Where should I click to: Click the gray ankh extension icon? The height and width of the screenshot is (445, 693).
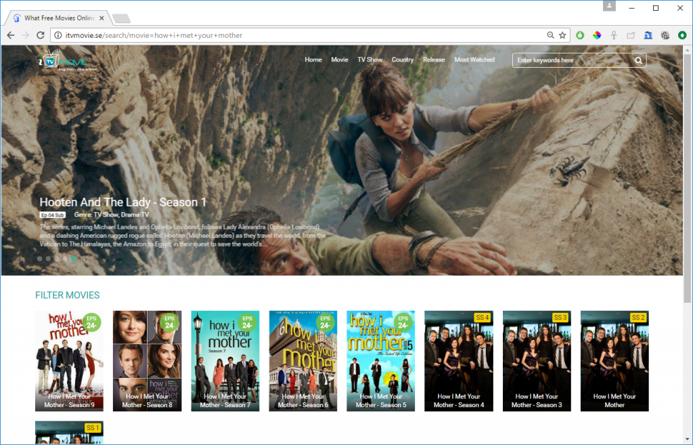[x=614, y=35]
